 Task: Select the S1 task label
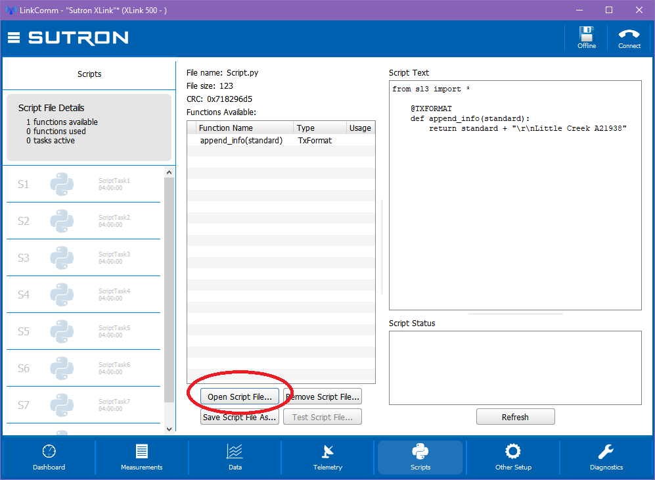tap(24, 184)
